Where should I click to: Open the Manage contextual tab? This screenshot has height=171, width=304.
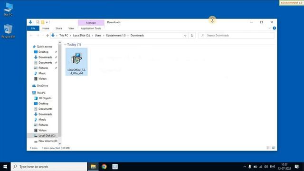(x=91, y=23)
